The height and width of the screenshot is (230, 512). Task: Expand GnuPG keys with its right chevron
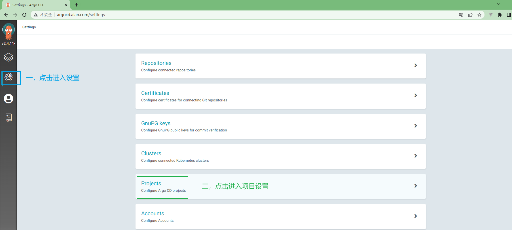pyautogui.click(x=416, y=126)
